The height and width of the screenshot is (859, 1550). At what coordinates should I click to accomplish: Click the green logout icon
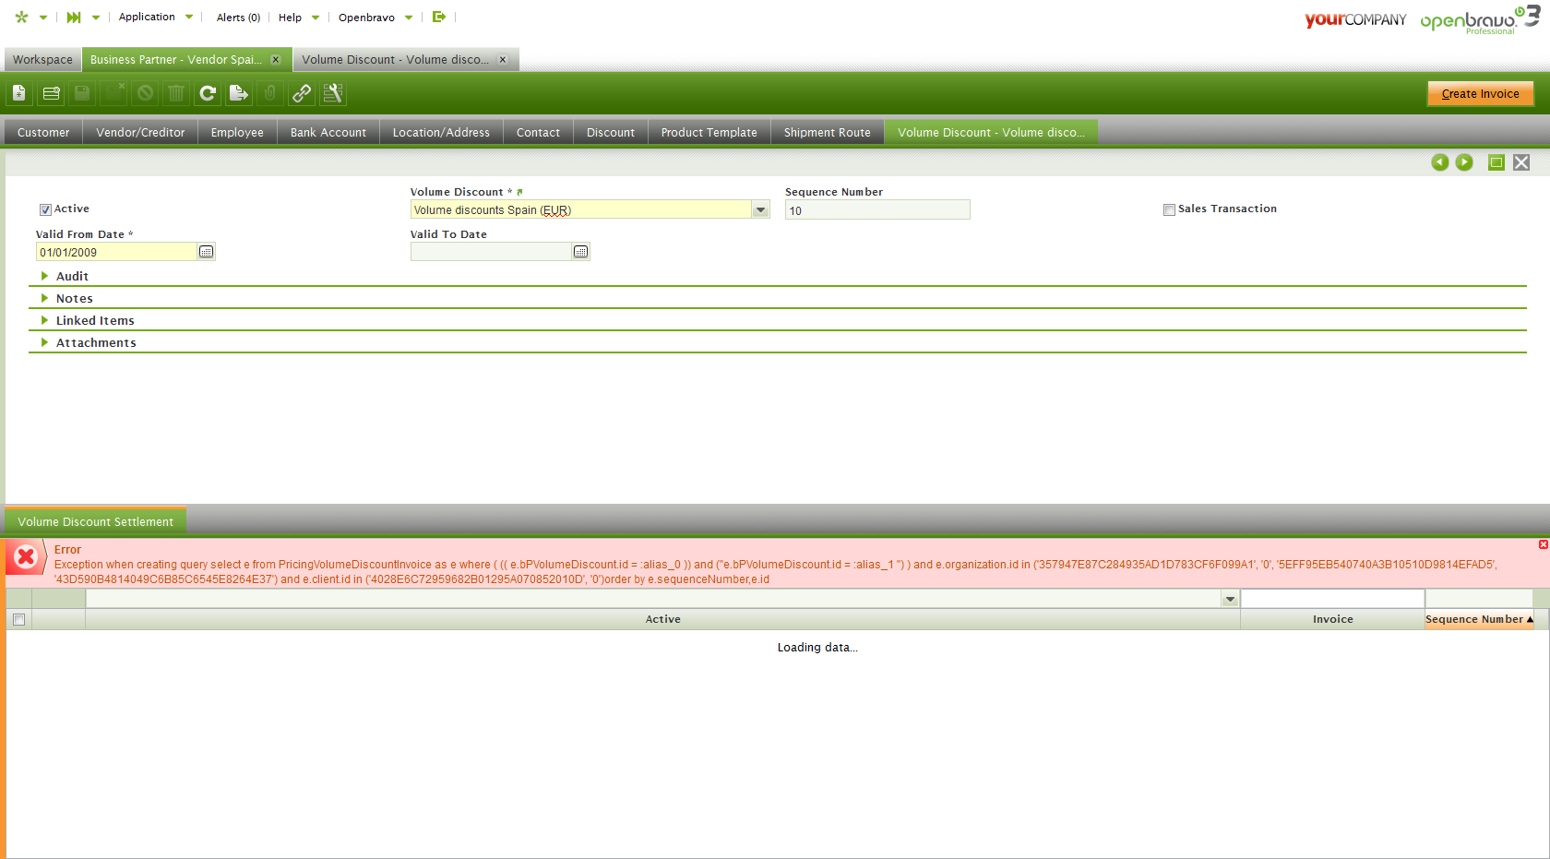click(x=439, y=17)
